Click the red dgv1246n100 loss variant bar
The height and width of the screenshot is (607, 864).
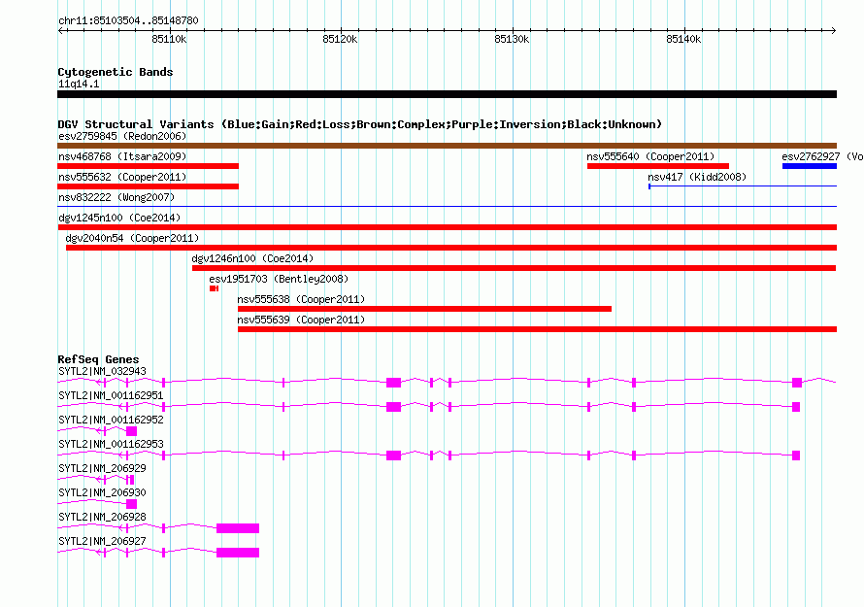(x=515, y=268)
